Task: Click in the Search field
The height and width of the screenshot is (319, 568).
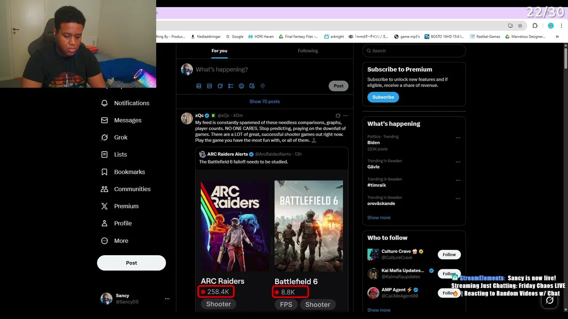Action: 414,51
